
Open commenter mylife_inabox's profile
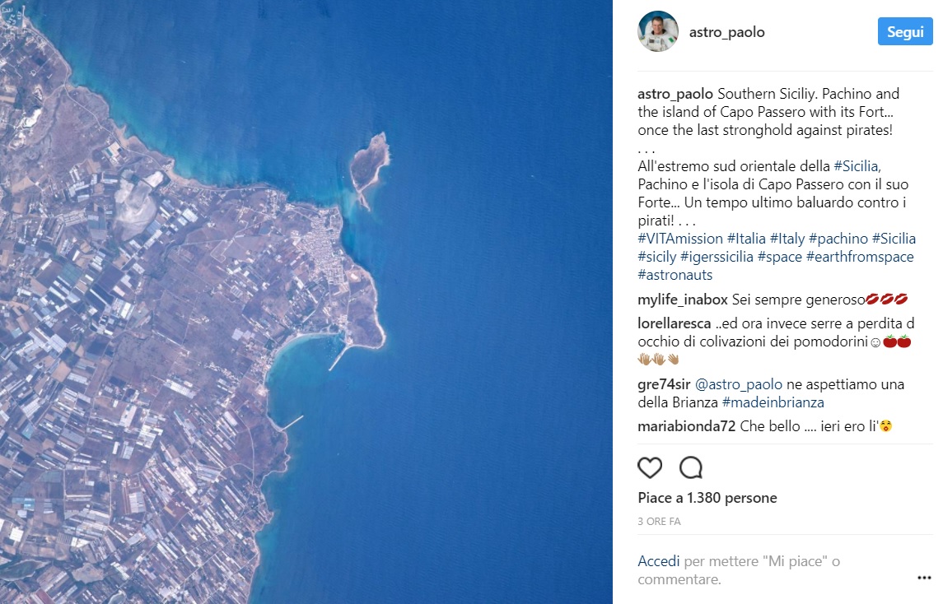(x=683, y=300)
